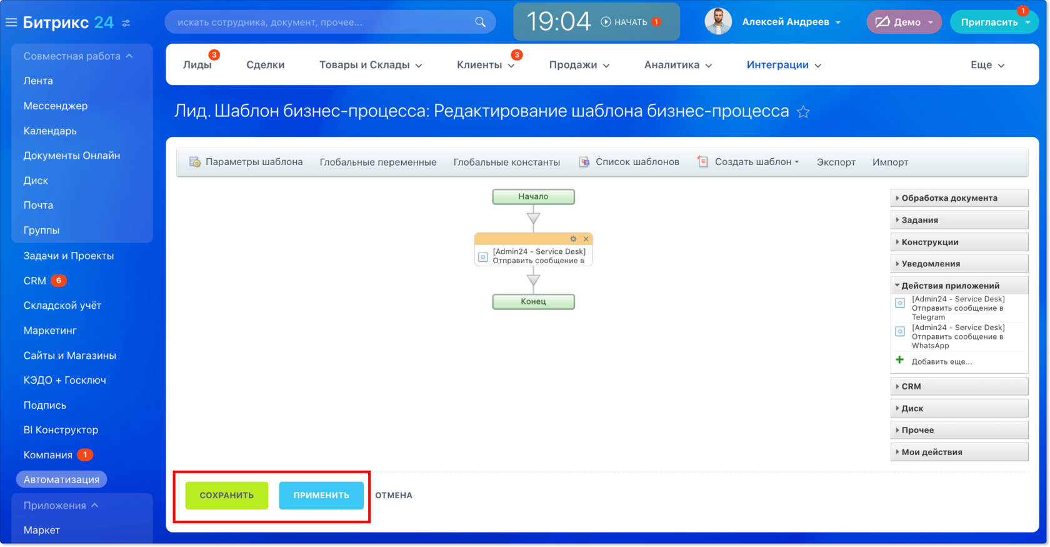The width and height of the screenshot is (1050, 547).
Task: Expand the Диск actions panel
Action: click(959, 408)
